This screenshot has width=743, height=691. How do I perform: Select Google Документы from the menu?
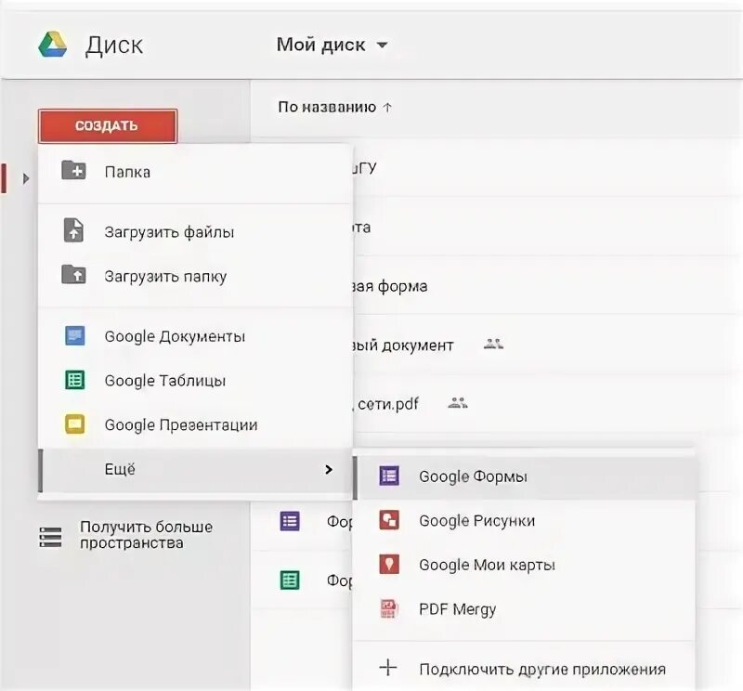click(195, 336)
